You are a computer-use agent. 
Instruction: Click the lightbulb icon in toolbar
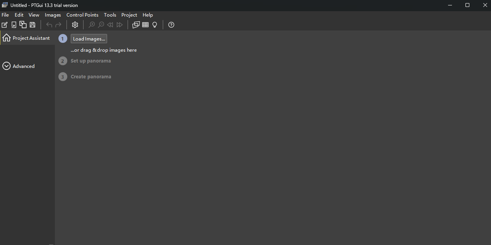[x=155, y=25]
